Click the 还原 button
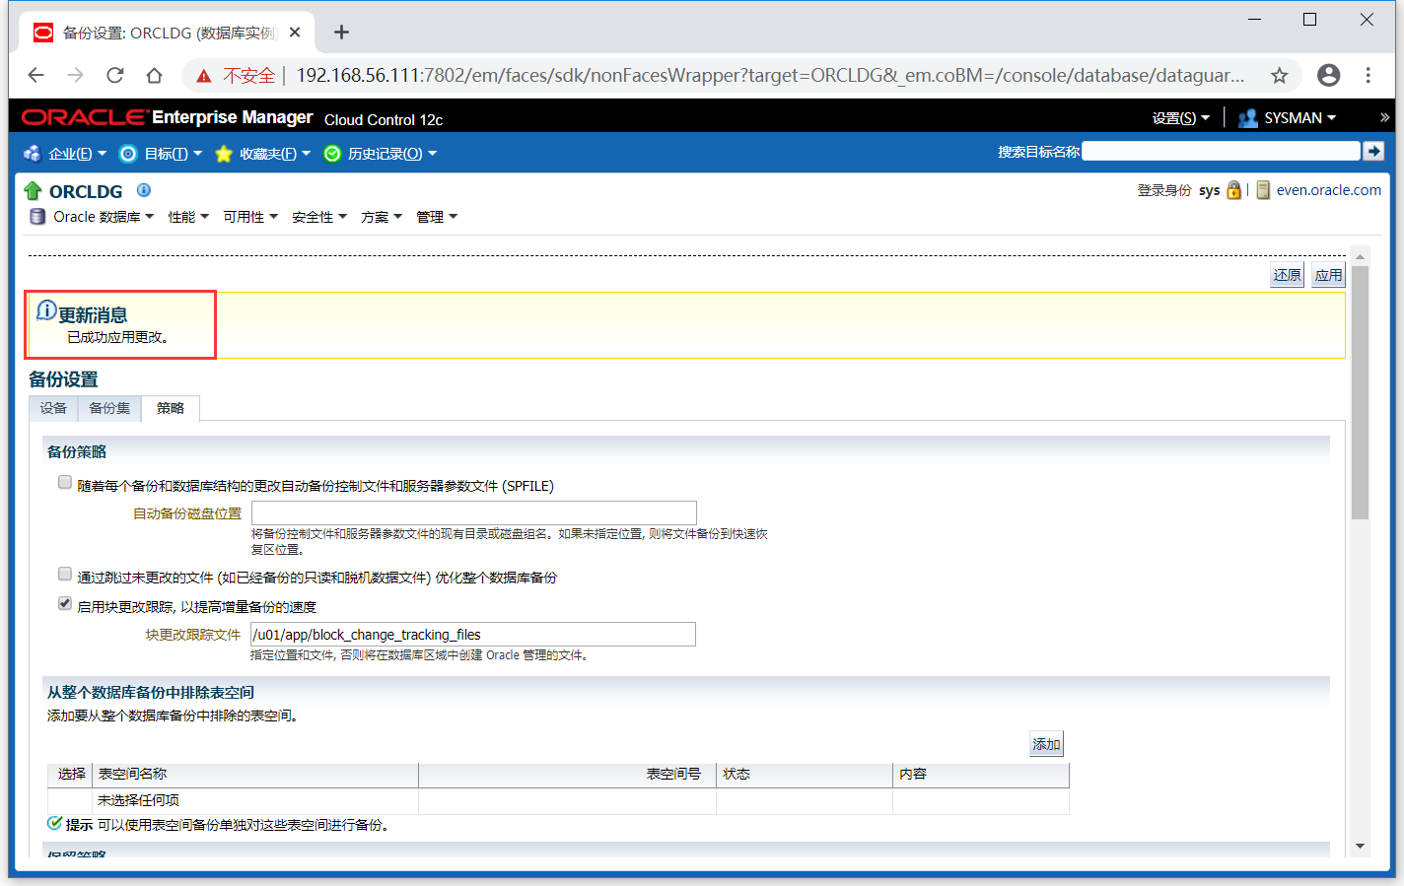The height and width of the screenshot is (886, 1404). point(1287,275)
